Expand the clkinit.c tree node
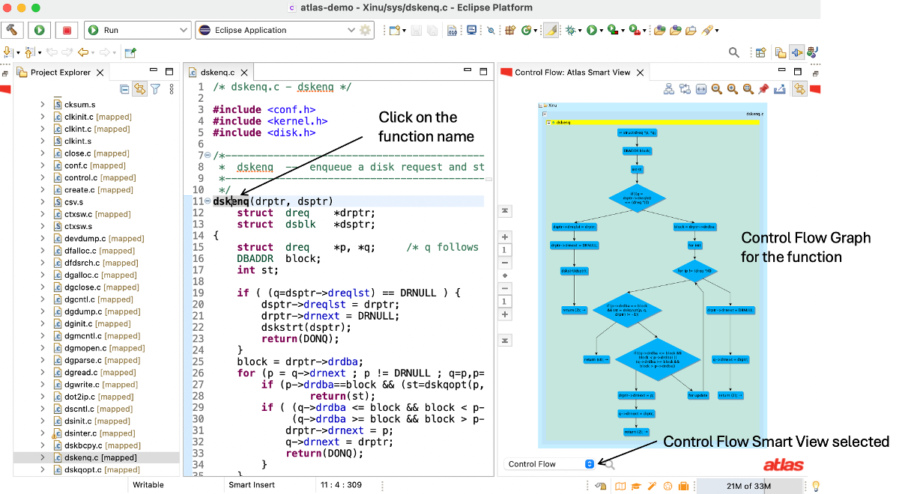The width and height of the screenshot is (917, 494). [x=43, y=117]
